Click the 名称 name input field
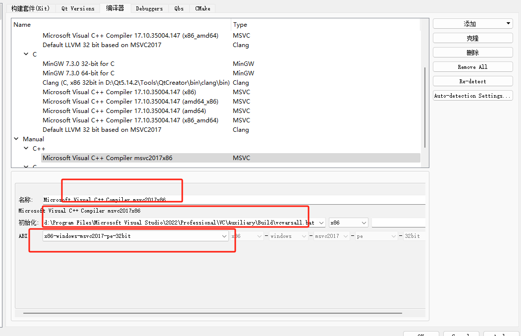This screenshot has width=521, height=336. 234,200
